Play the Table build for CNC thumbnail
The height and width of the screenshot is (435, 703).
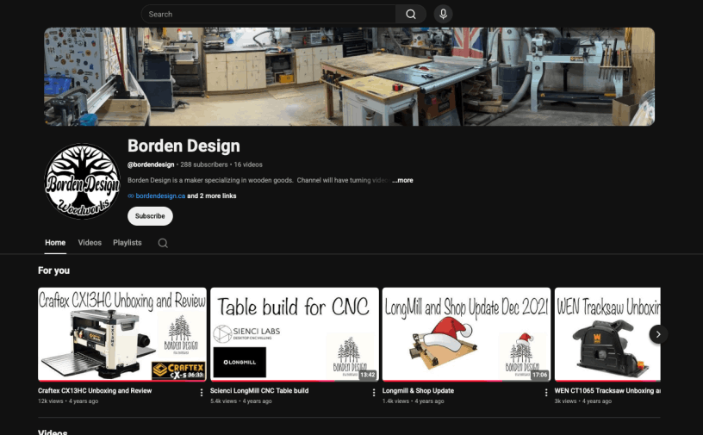point(295,334)
